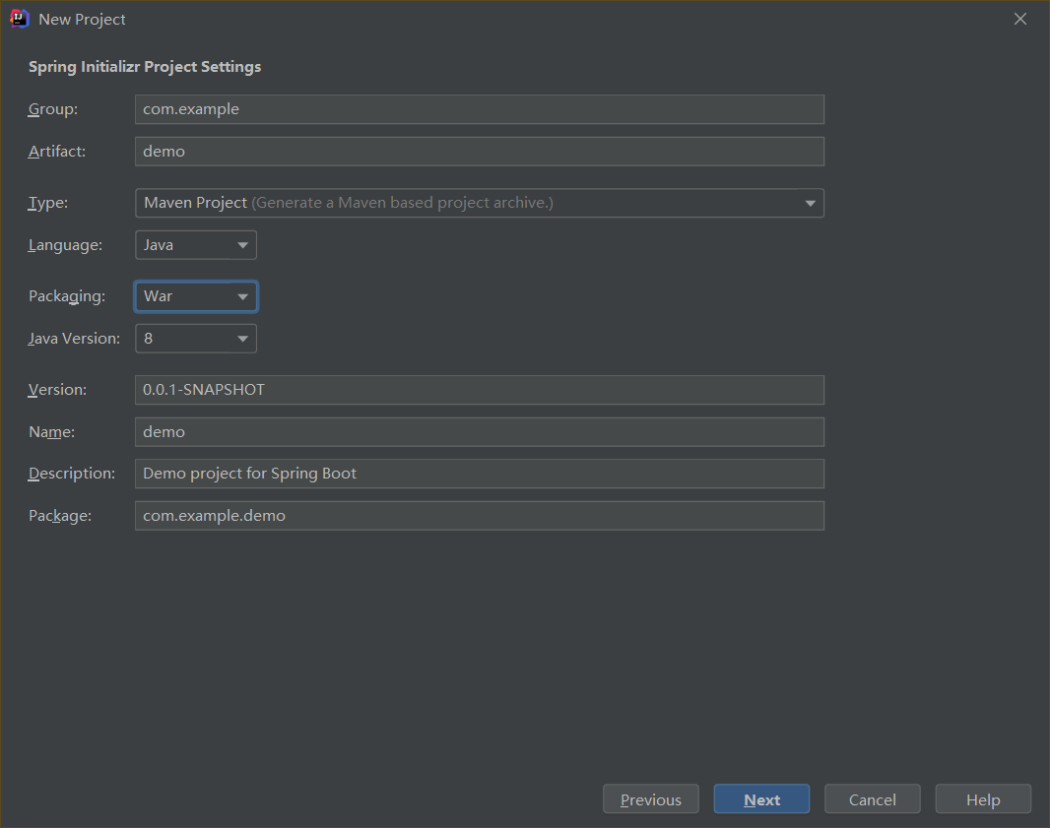
Task: Click the IntelliJ IDEA logo icon
Action: (x=19, y=19)
